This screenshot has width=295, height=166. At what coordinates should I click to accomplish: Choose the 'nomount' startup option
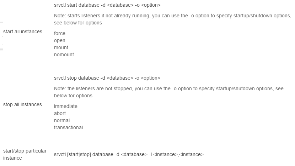pos(64,55)
